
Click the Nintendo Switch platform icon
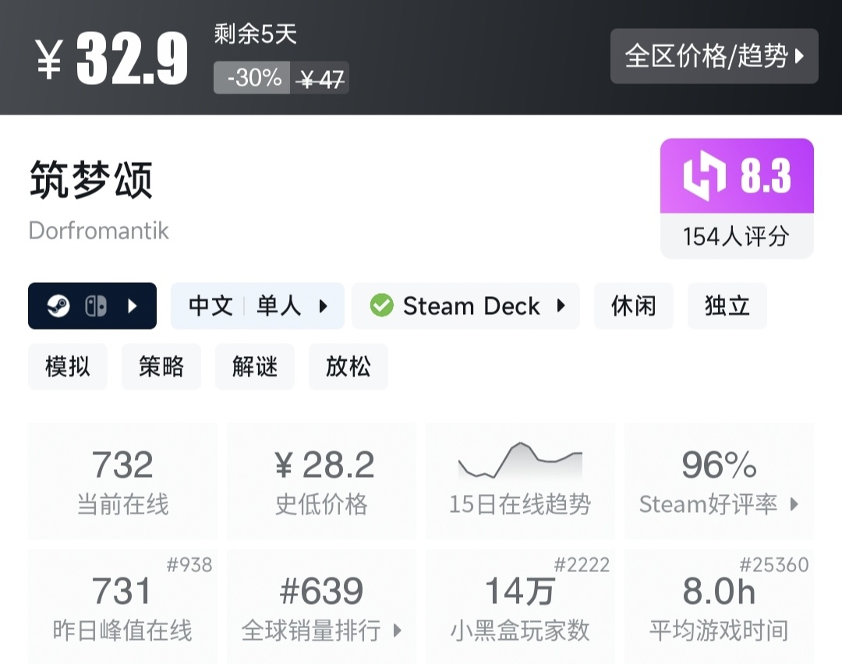point(96,306)
